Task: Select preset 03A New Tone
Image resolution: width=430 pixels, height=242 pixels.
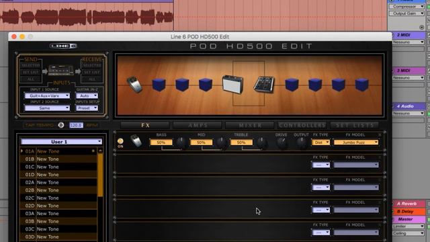Action: 58,214
